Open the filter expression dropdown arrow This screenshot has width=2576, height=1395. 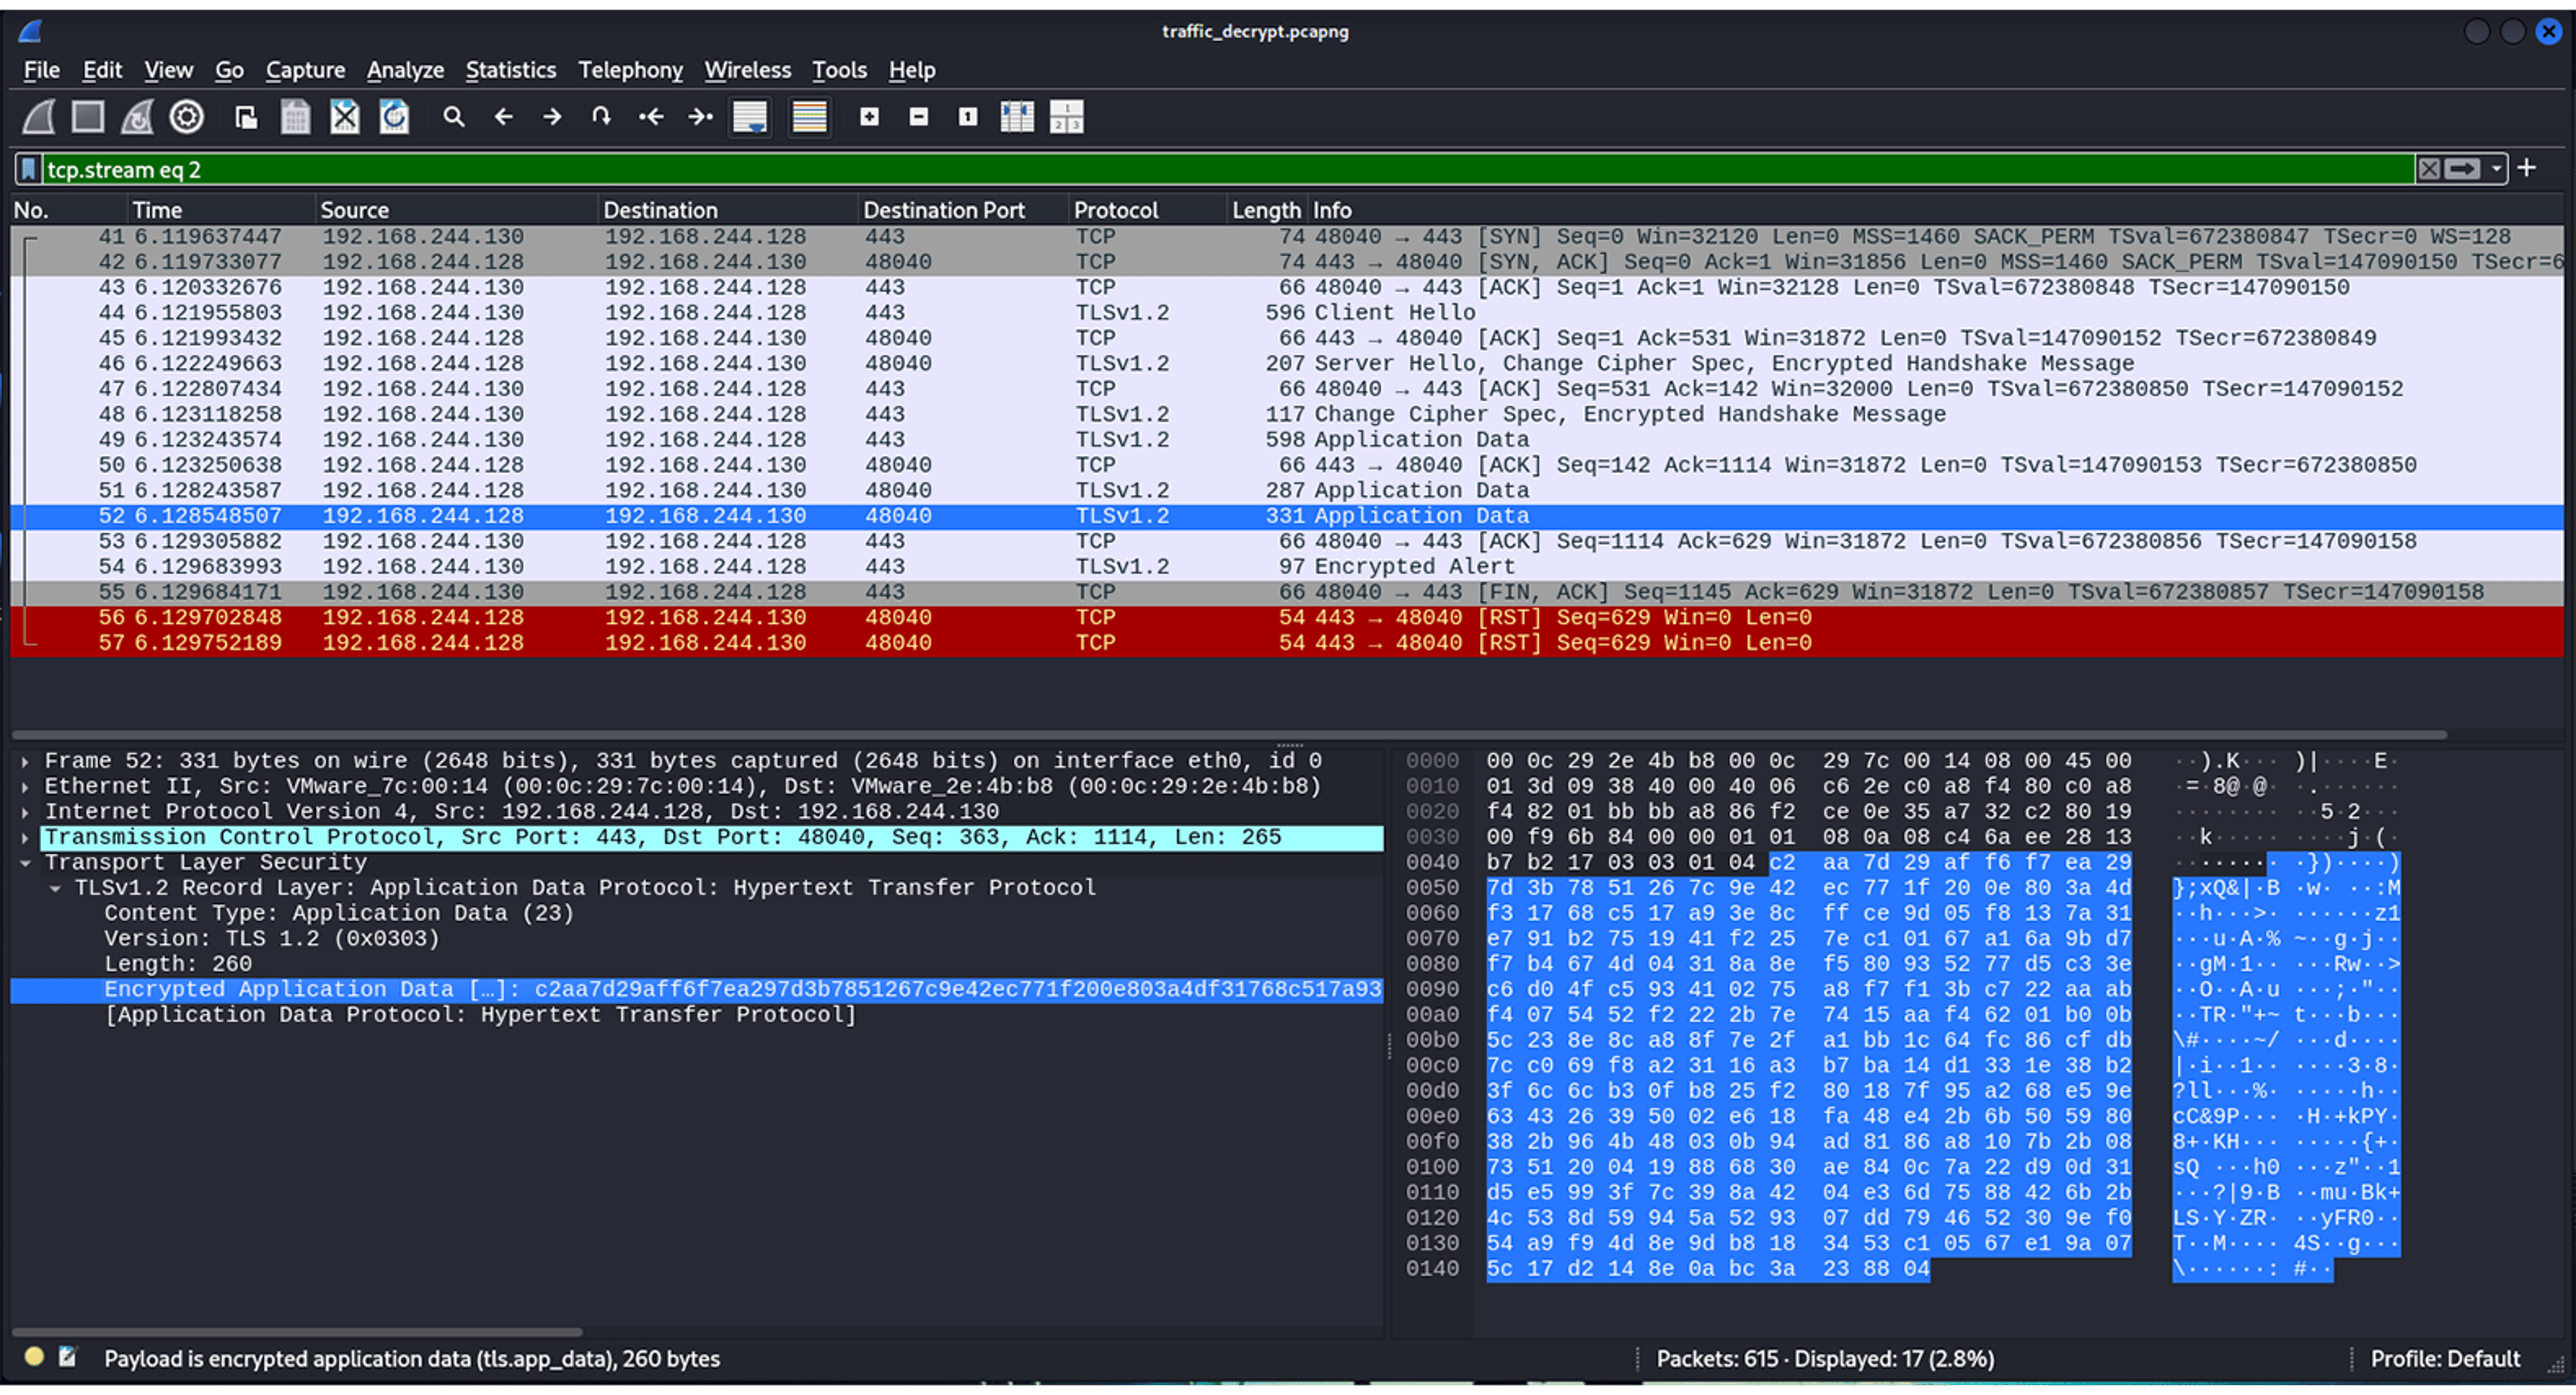point(2496,168)
